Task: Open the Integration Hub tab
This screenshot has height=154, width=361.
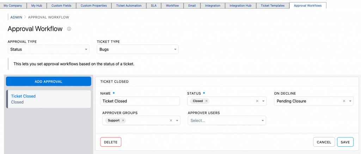Action: (240, 6)
